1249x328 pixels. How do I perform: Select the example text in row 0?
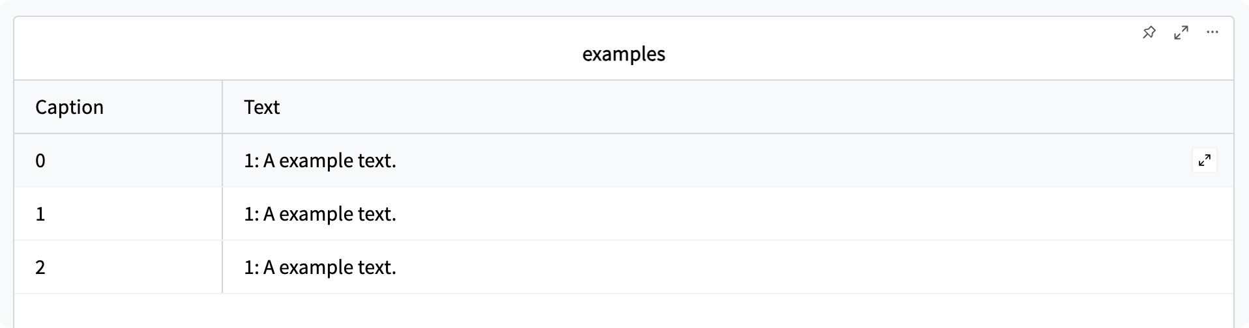click(319, 161)
